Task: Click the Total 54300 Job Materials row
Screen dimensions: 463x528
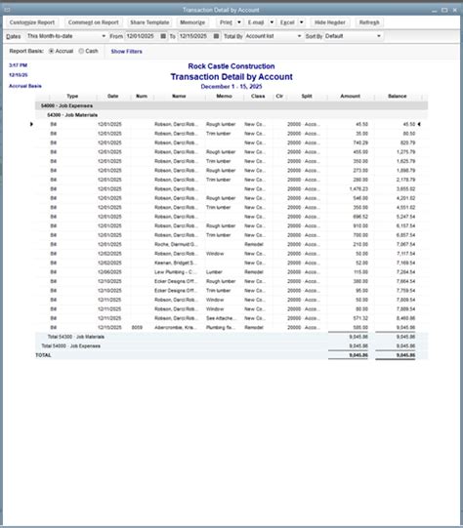Action: tap(231, 337)
